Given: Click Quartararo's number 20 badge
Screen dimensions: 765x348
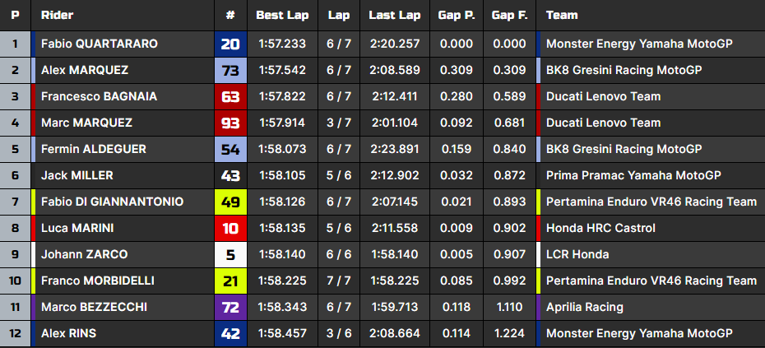Looking at the screenshot, I should point(230,44).
